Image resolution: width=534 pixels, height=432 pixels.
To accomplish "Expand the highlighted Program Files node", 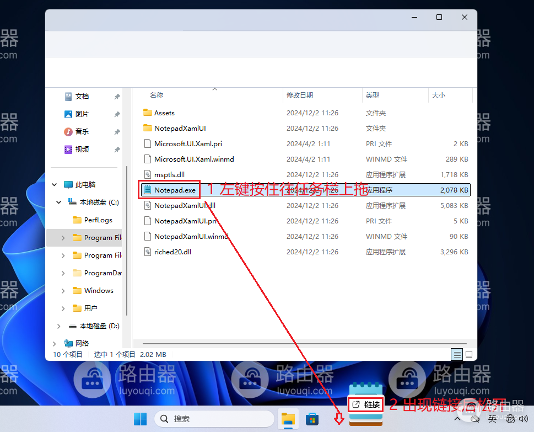I will coord(63,238).
